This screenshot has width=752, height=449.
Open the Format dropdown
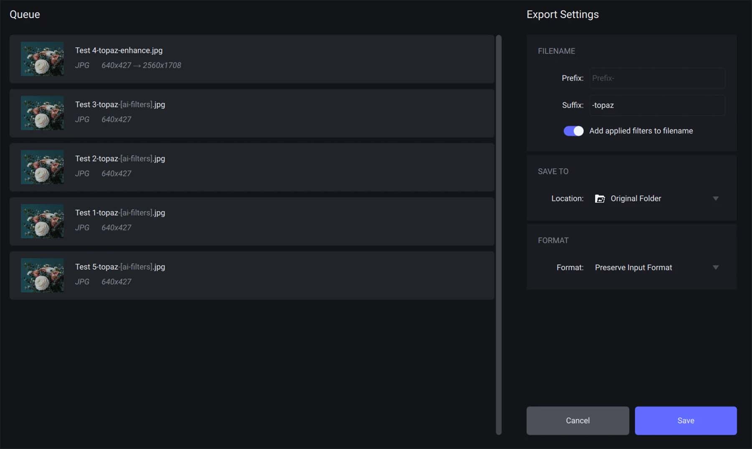click(x=716, y=267)
